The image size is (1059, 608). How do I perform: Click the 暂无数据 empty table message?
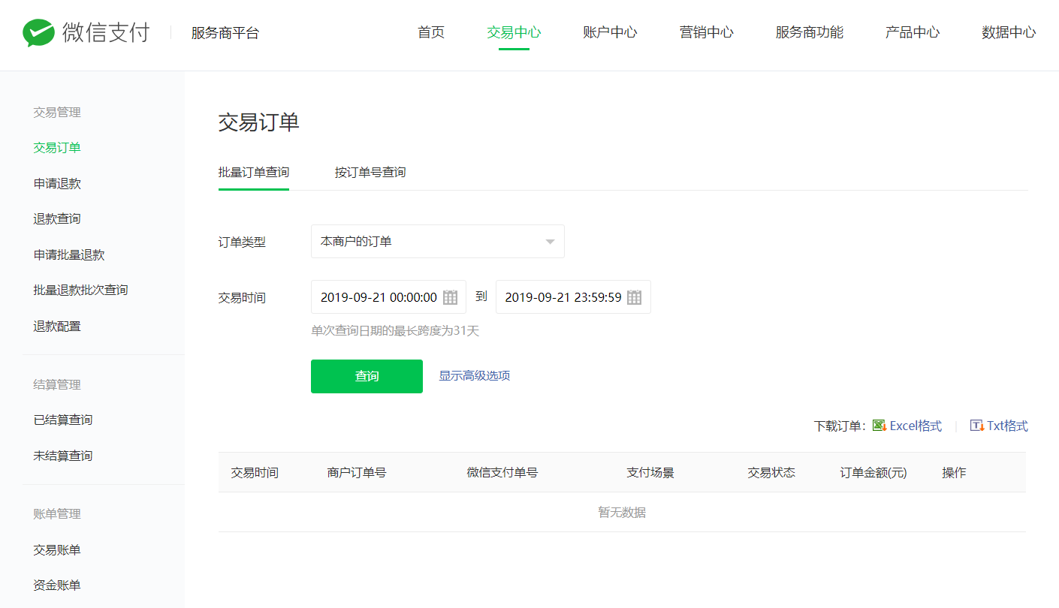(x=622, y=513)
